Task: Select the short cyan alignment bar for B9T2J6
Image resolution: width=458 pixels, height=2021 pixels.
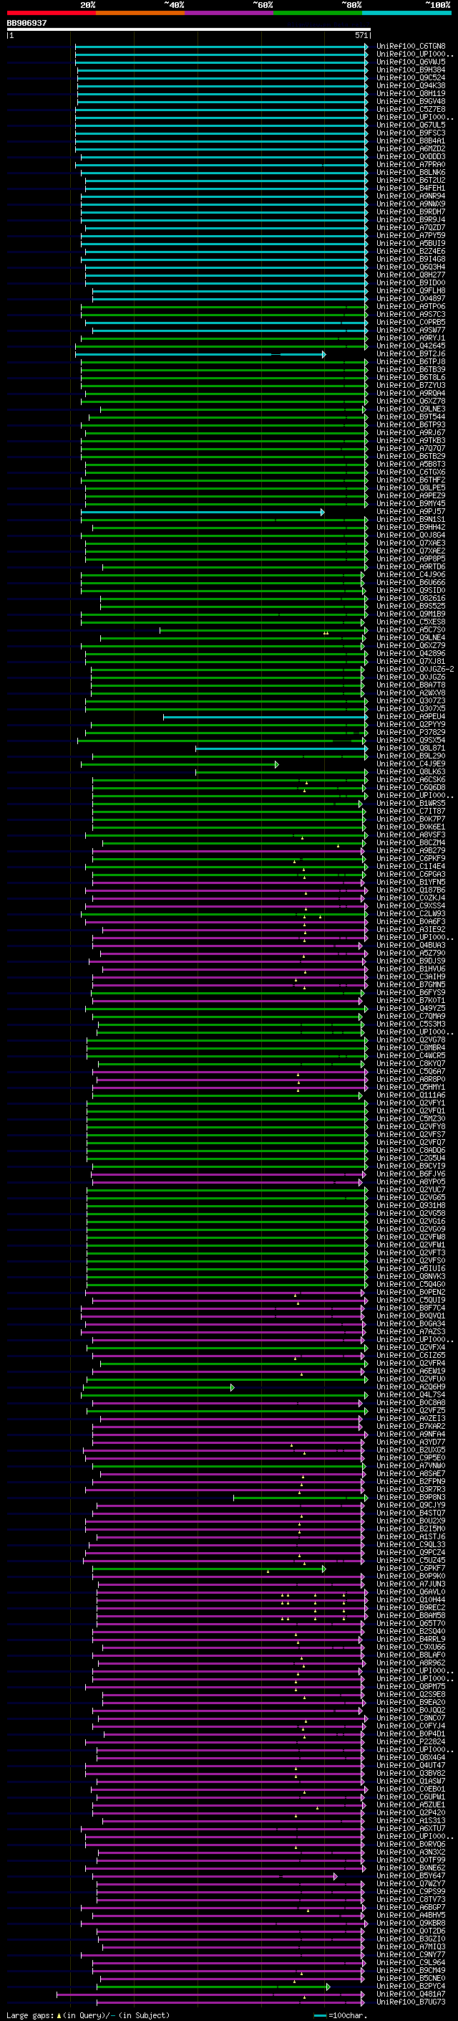Action: click(x=200, y=355)
